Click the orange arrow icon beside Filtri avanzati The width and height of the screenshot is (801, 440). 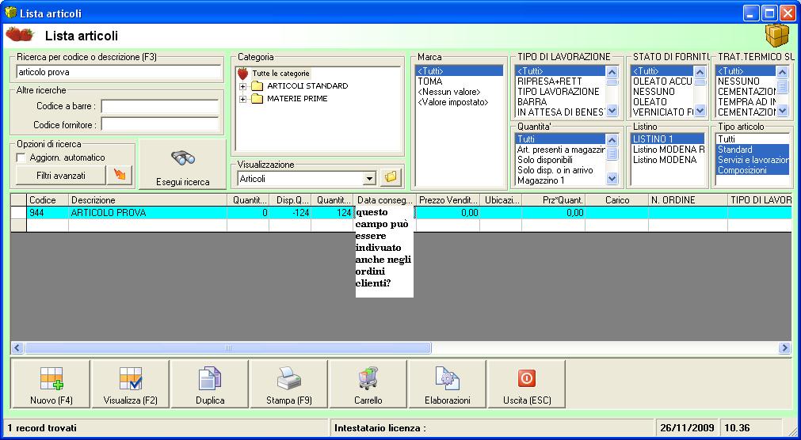click(120, 175)
